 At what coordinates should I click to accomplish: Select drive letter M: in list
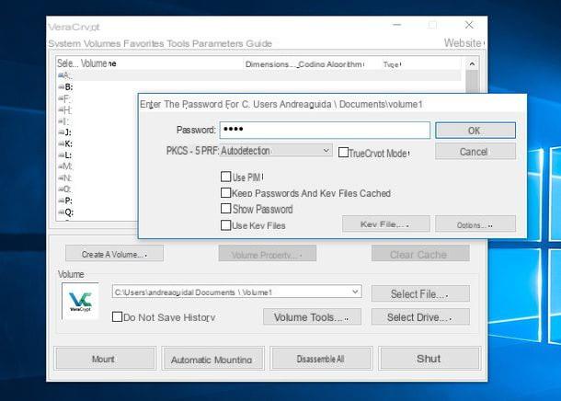[65, 166]
